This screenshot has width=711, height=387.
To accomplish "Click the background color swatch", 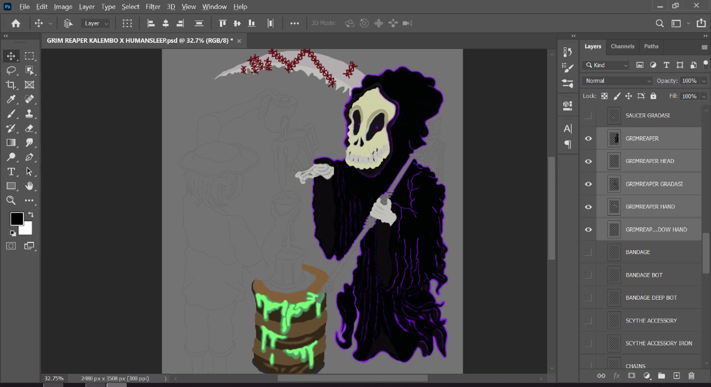I will (x=27, y=229).
